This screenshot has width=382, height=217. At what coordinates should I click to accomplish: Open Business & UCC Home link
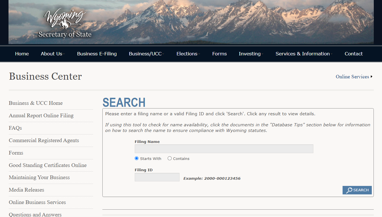tap(36, 103)
